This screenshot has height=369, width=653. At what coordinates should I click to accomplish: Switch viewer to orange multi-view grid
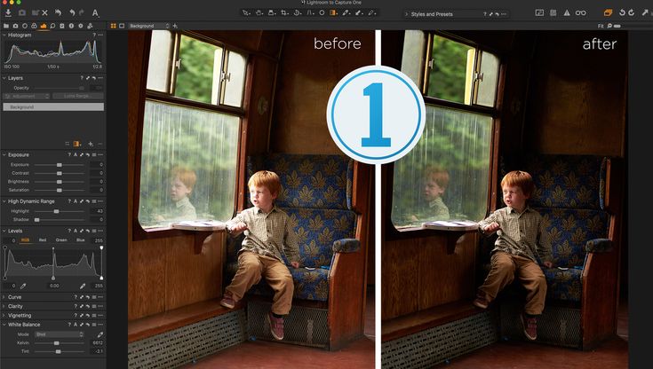pyautogui.click(x=114, y=26)
